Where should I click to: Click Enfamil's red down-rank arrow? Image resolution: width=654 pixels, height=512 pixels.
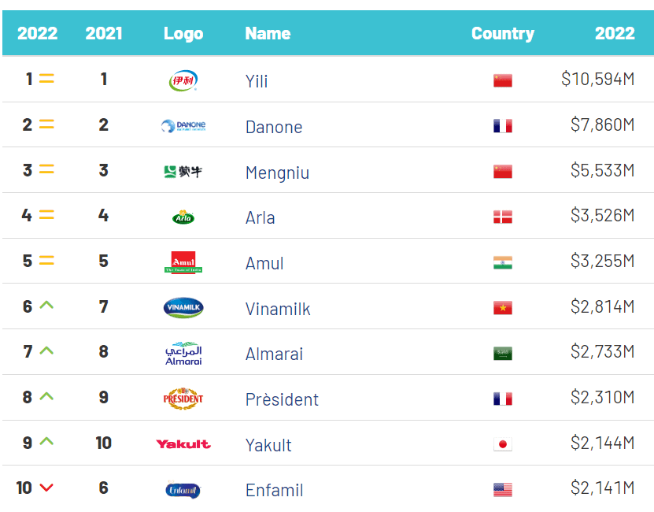[x=46, y=488]
